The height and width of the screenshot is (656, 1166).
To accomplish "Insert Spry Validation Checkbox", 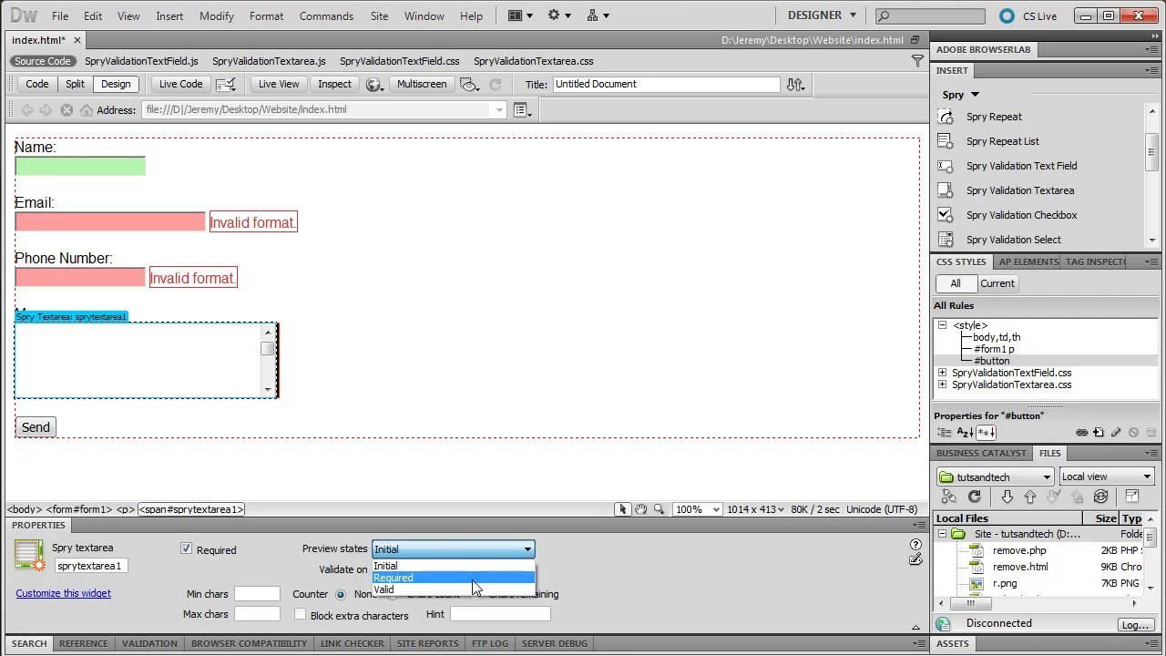I will (x=1021, y=215).
